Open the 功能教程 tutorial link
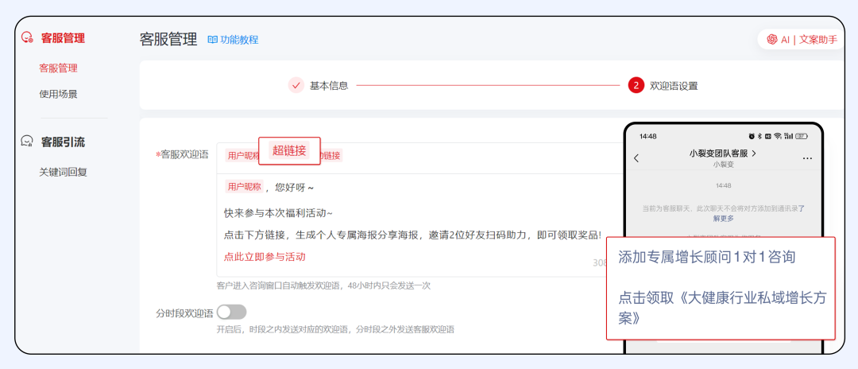The height and width of the screenshot is (369, 858). [x=239, y=40]
